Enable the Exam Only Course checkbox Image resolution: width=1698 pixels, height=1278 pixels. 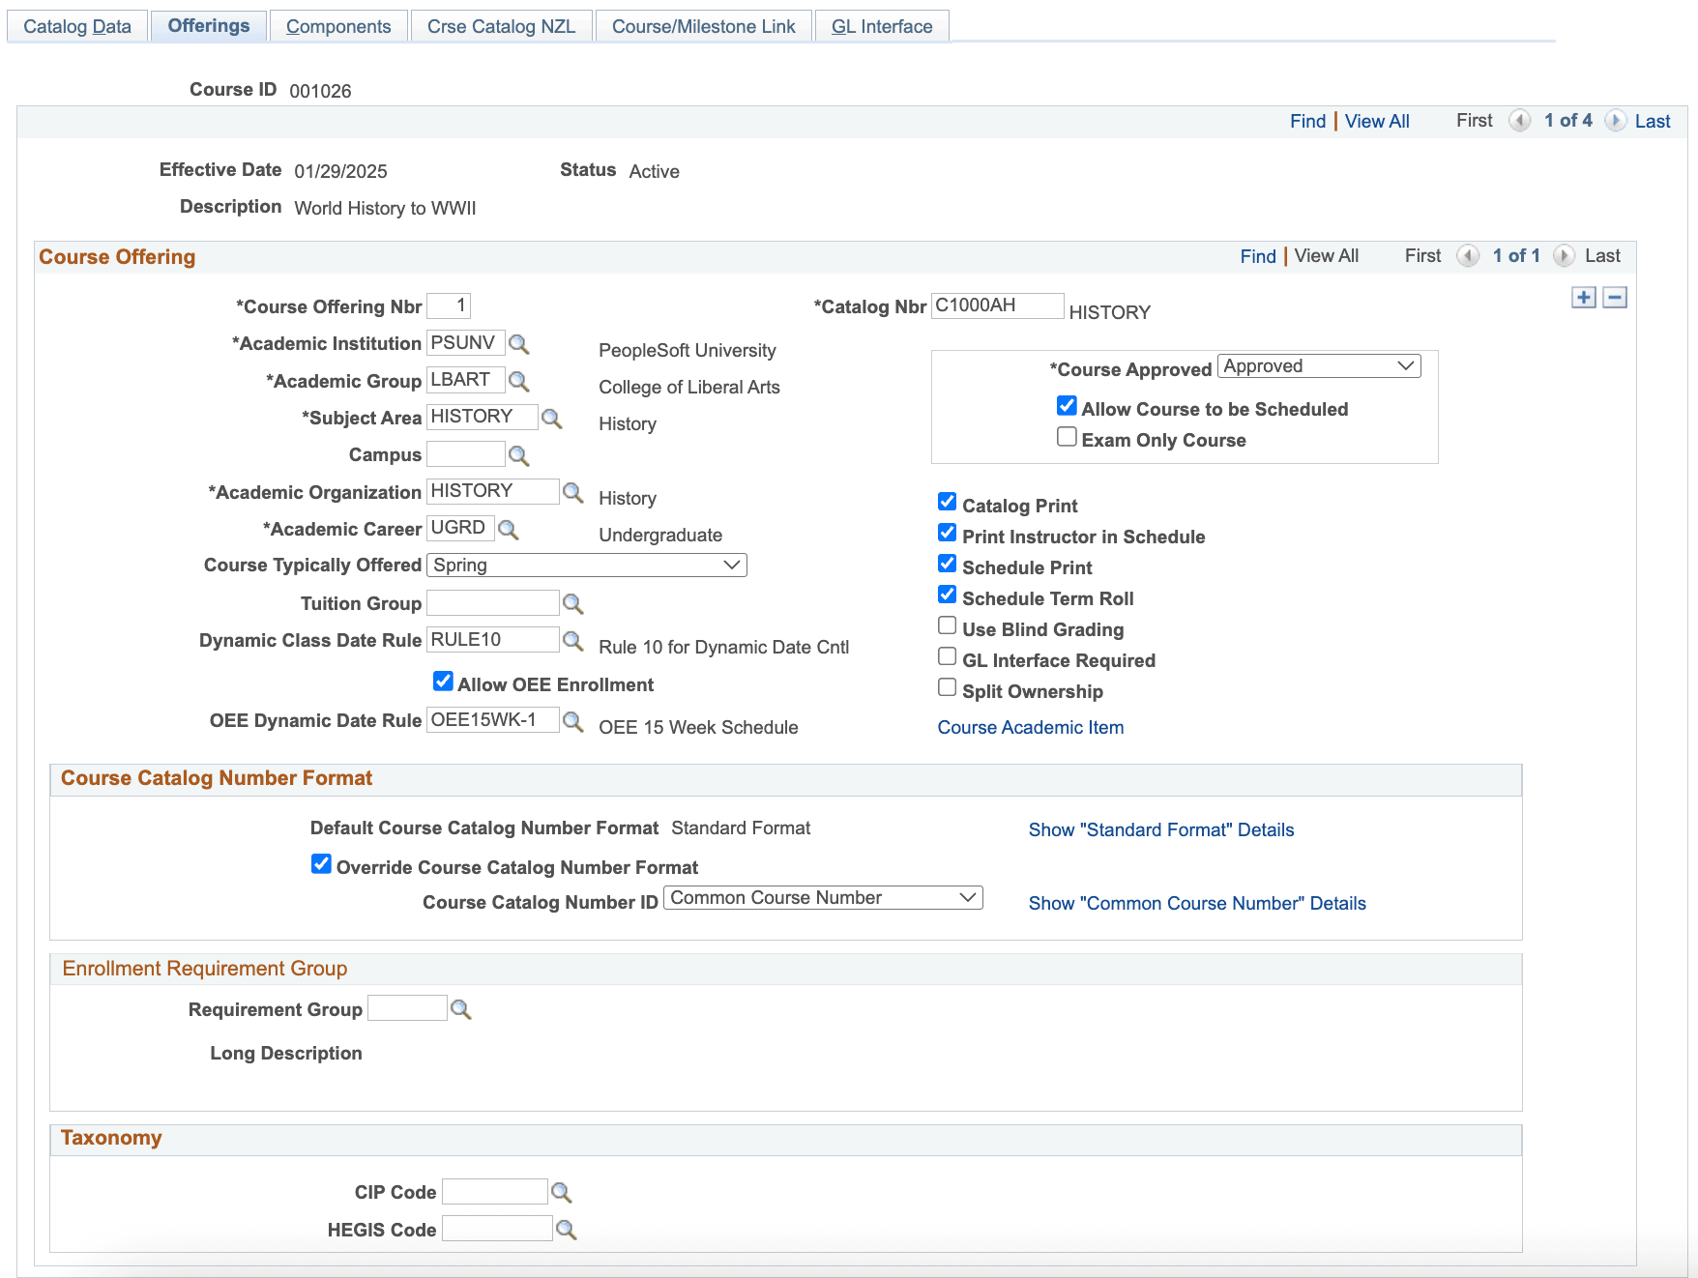click(x=1067, y=437)
